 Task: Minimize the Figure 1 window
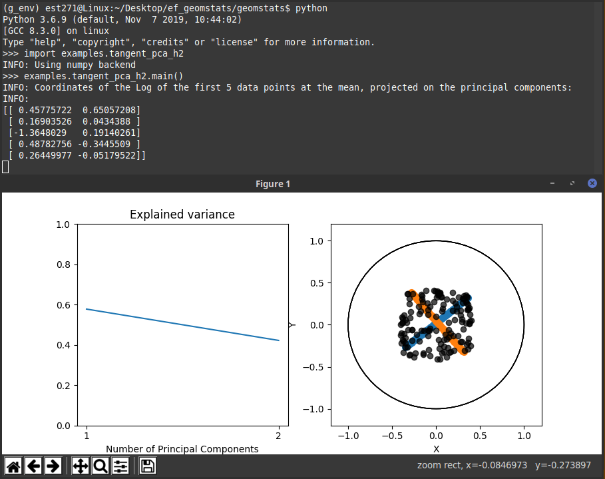point(552,183)
